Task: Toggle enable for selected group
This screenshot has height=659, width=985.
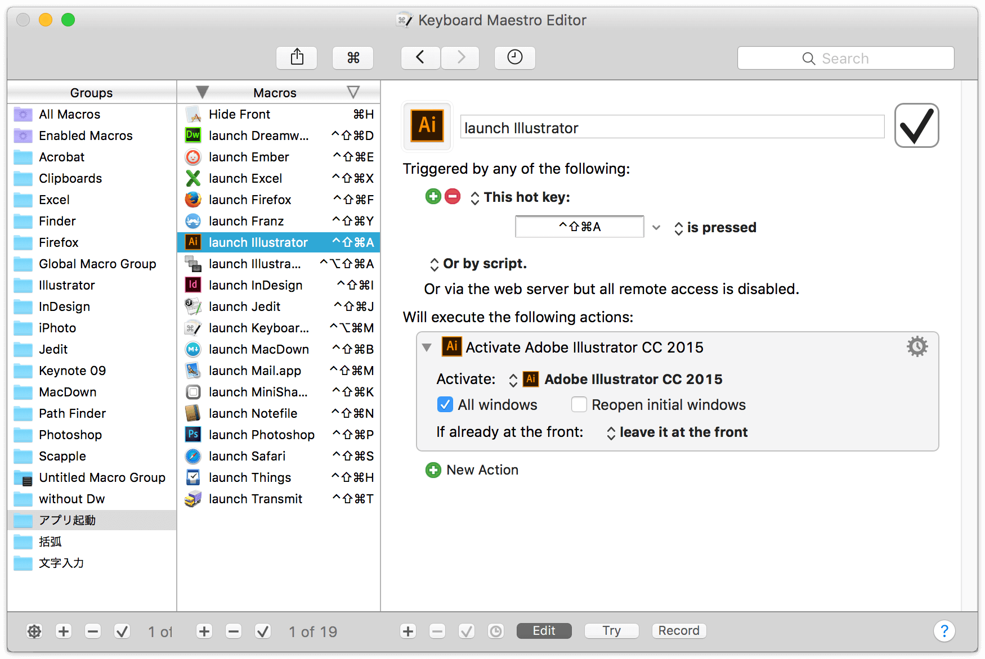Action: click(122, 631)
